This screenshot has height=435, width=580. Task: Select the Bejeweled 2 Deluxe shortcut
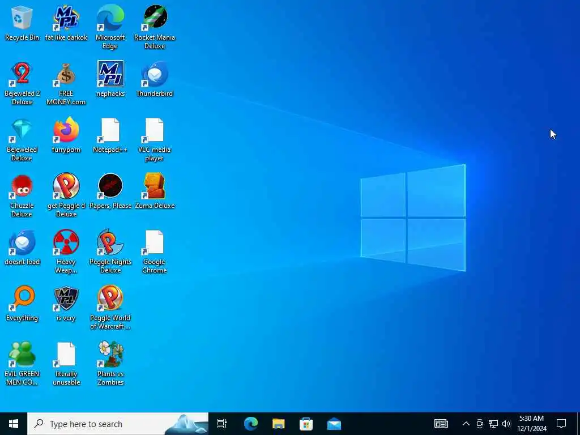22,84
